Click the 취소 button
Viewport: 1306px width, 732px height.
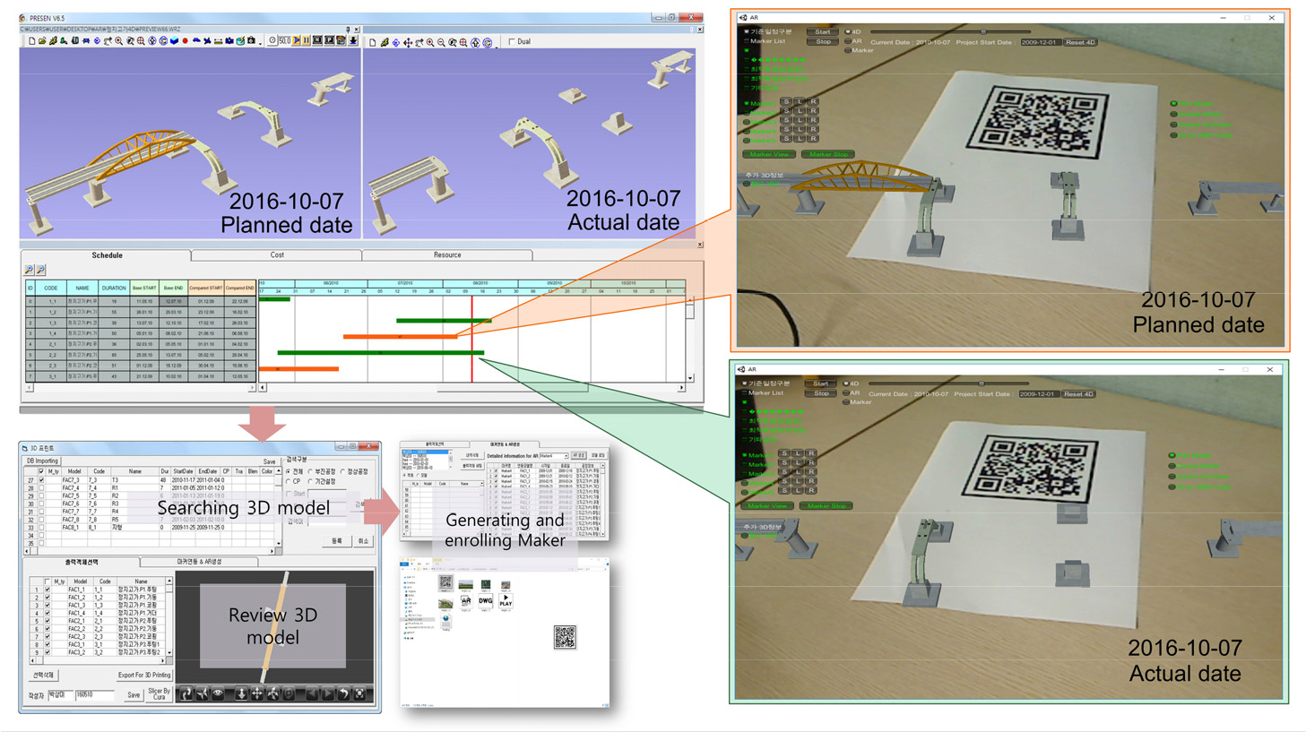[x=363, y=541]
